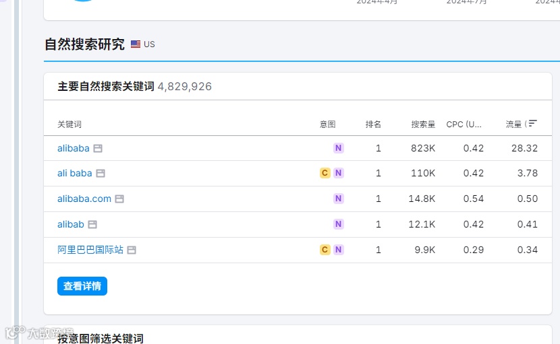
Task: Open SERP icon beside ali baba keyword
Action: point(101,173)
